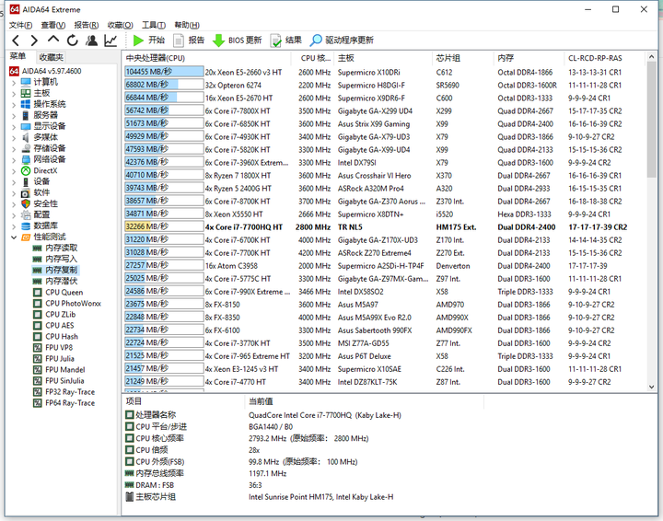This screenshot has width=663, height=521.
Task: Select the 内存潜伏 memory latency benchmark
Action: coord(62,281)
